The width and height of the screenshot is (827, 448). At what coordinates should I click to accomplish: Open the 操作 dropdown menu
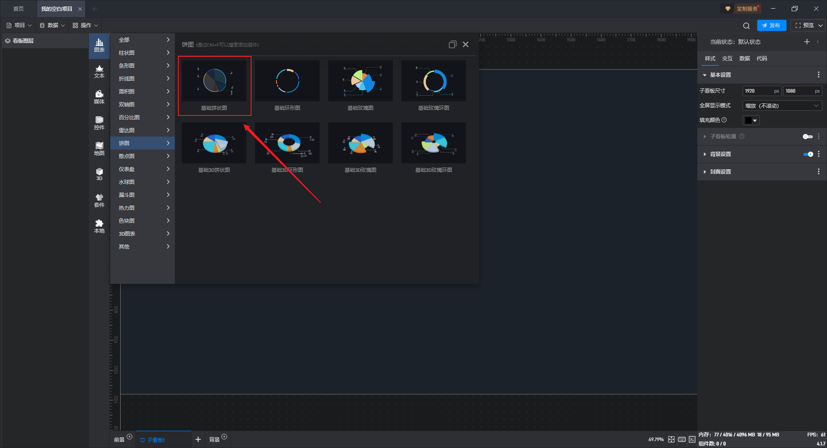(x=85, y=25)
